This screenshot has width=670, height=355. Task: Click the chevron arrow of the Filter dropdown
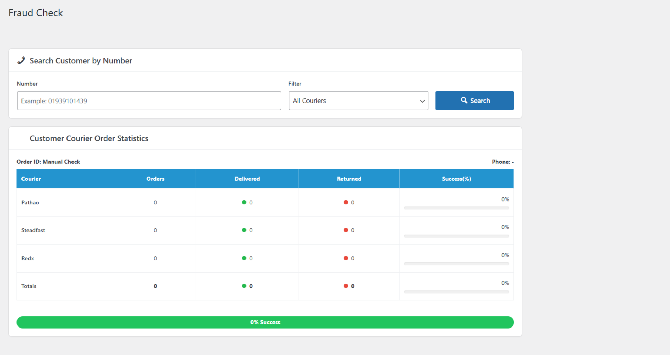422,101
